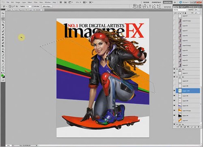The width and height of the screenshot is (203, 147).
Task: Click Add layer mask icon
Action: click(x=185, y=127)
